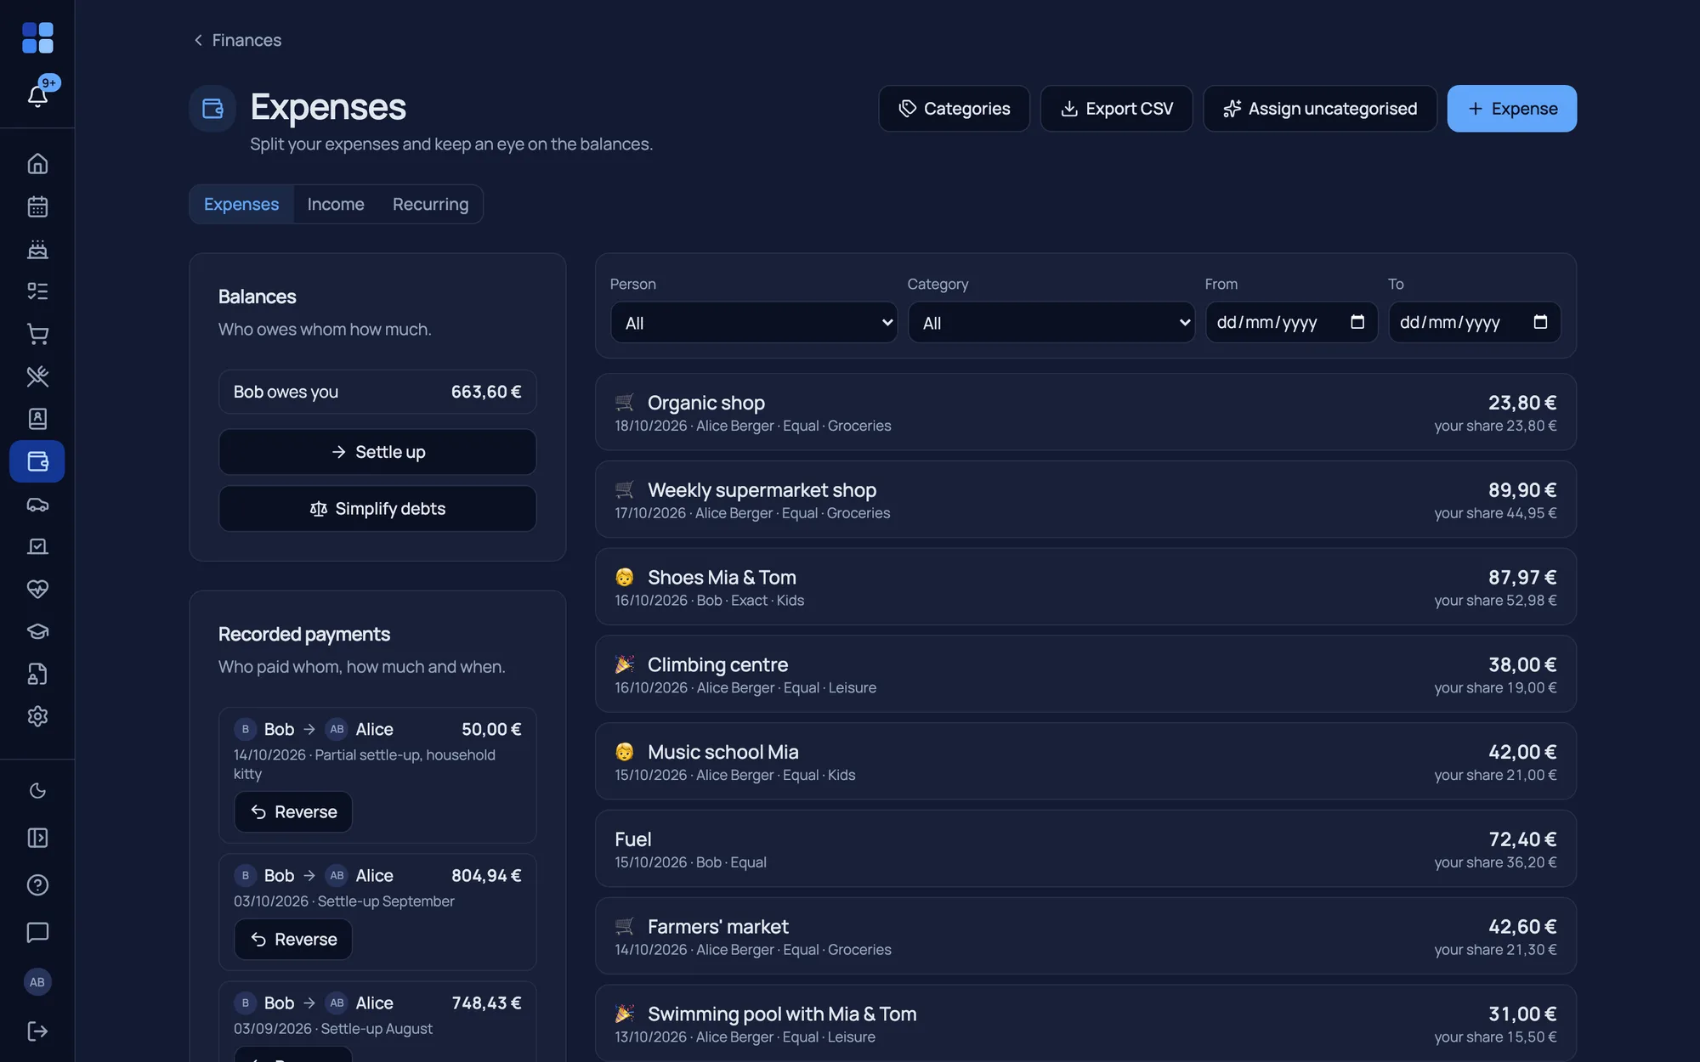Select the Expenses tab
The width and height of the screenshot is (1700, 1062).
(241, 204)
